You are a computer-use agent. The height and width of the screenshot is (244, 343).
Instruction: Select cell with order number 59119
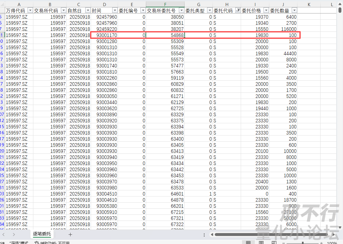coord(165,78)
